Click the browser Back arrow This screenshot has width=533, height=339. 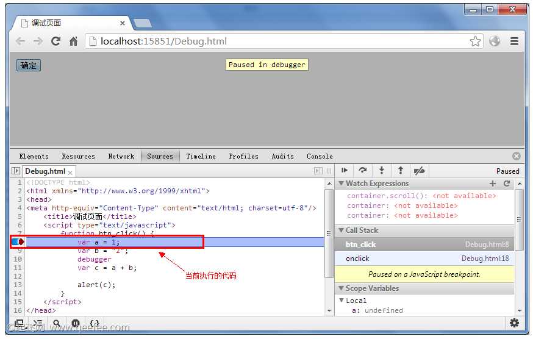pyautogui.click(x=20, y=41)
